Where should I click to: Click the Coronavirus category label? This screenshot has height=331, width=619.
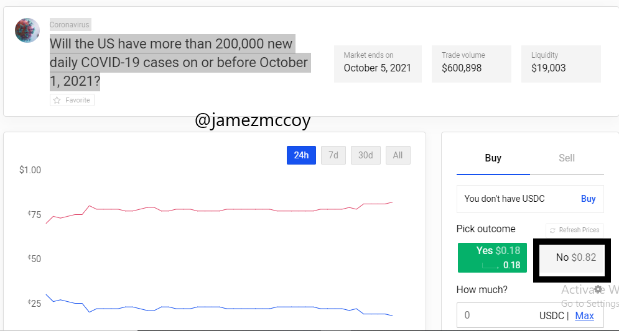[x=70, y=25]
